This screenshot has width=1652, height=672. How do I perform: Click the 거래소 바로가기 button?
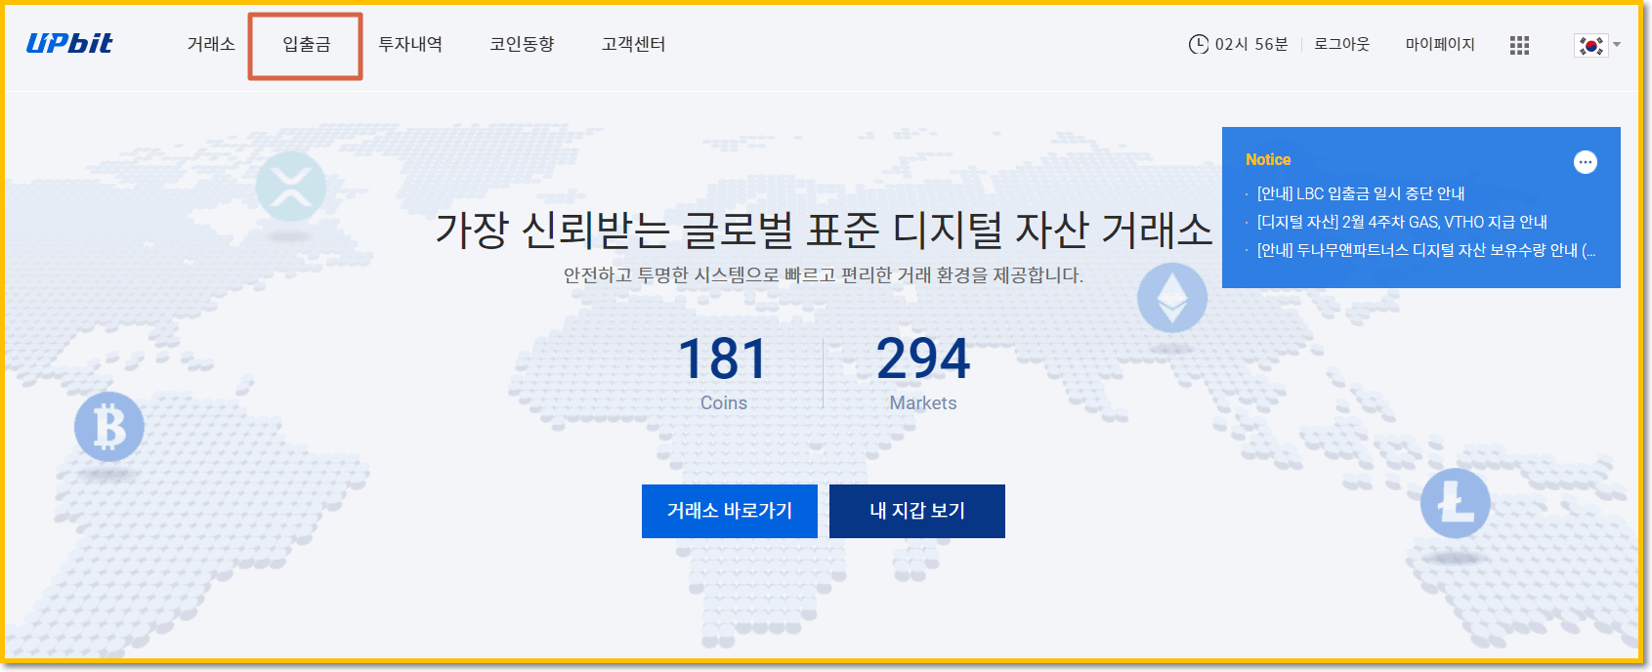[730, 511]
